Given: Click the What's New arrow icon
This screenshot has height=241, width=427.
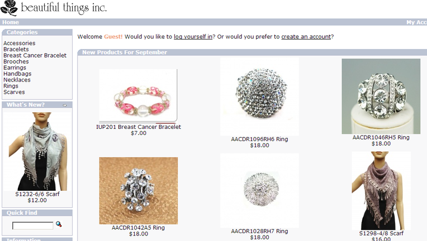Looking at the screenshot, I should pos(64,105).
